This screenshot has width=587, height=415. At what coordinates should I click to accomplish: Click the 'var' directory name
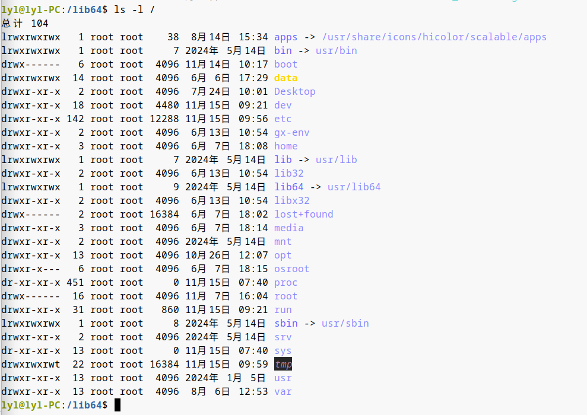pyautogui.click(x=283, y=391)
